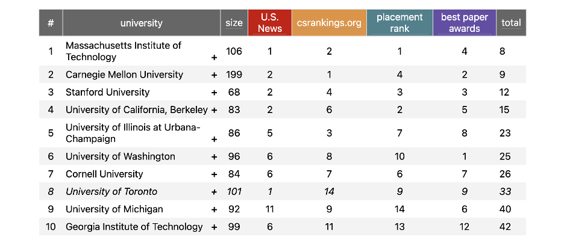Expand University of Illinois at Urbana-Champaign row
The image size is (564, 237).
click(x=214, y=140)
